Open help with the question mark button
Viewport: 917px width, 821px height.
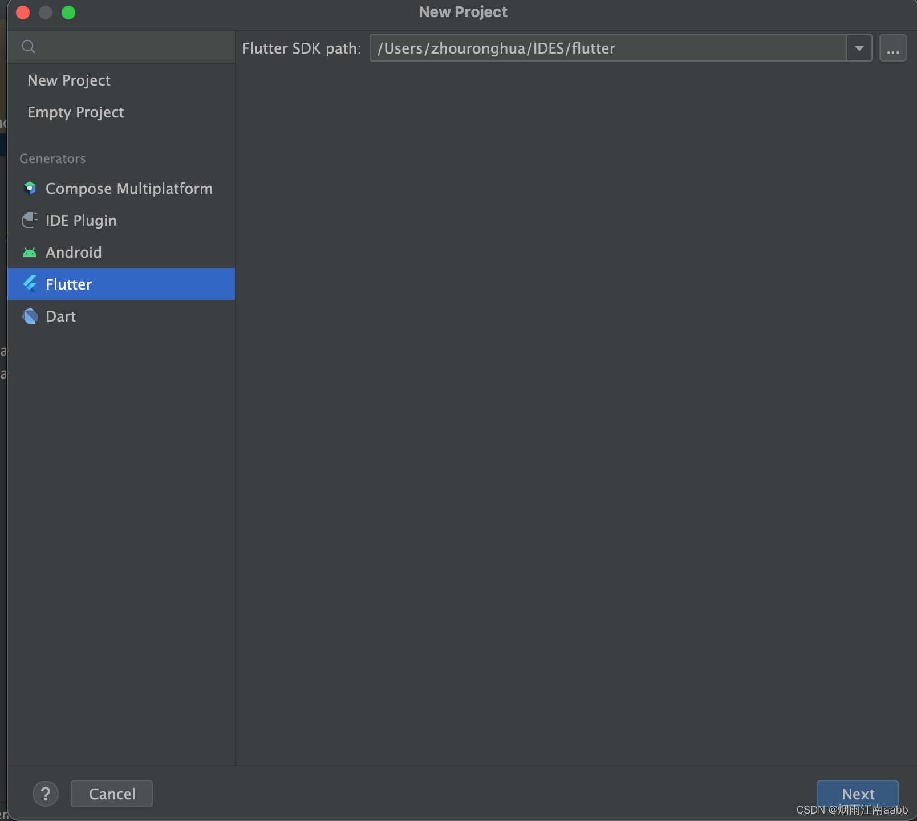tap(46, 794)
